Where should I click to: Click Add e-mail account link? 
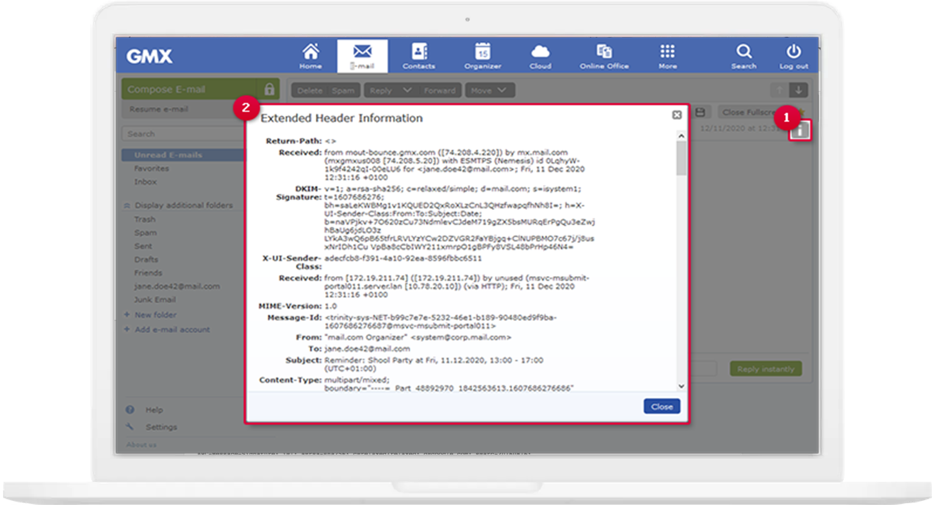click(x=172, y=329)
